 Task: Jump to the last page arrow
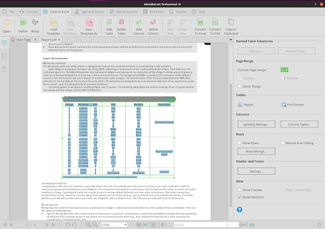pyautogui.click(x=53, y=224)
